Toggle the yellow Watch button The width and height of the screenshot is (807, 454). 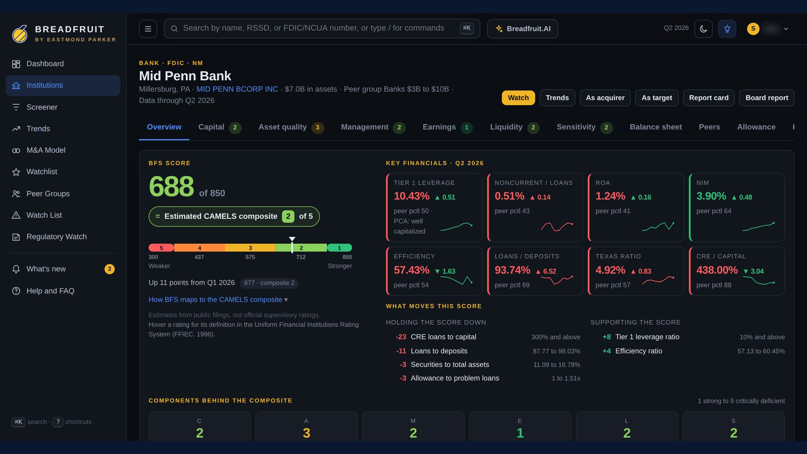pos(518,98)
